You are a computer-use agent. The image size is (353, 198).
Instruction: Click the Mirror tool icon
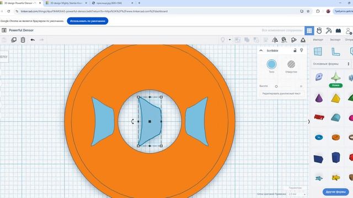coord(275,40)
